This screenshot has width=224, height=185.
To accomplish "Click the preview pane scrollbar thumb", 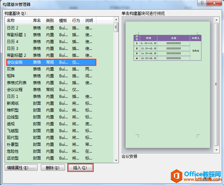I will [x=216, y=85].
